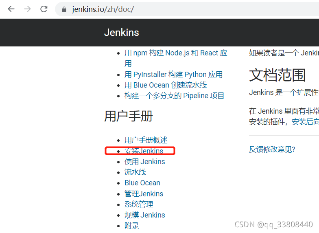Click the '反馈修改意见?' feedback link
This screenshot has width=319, height=233.
(272, 149)
